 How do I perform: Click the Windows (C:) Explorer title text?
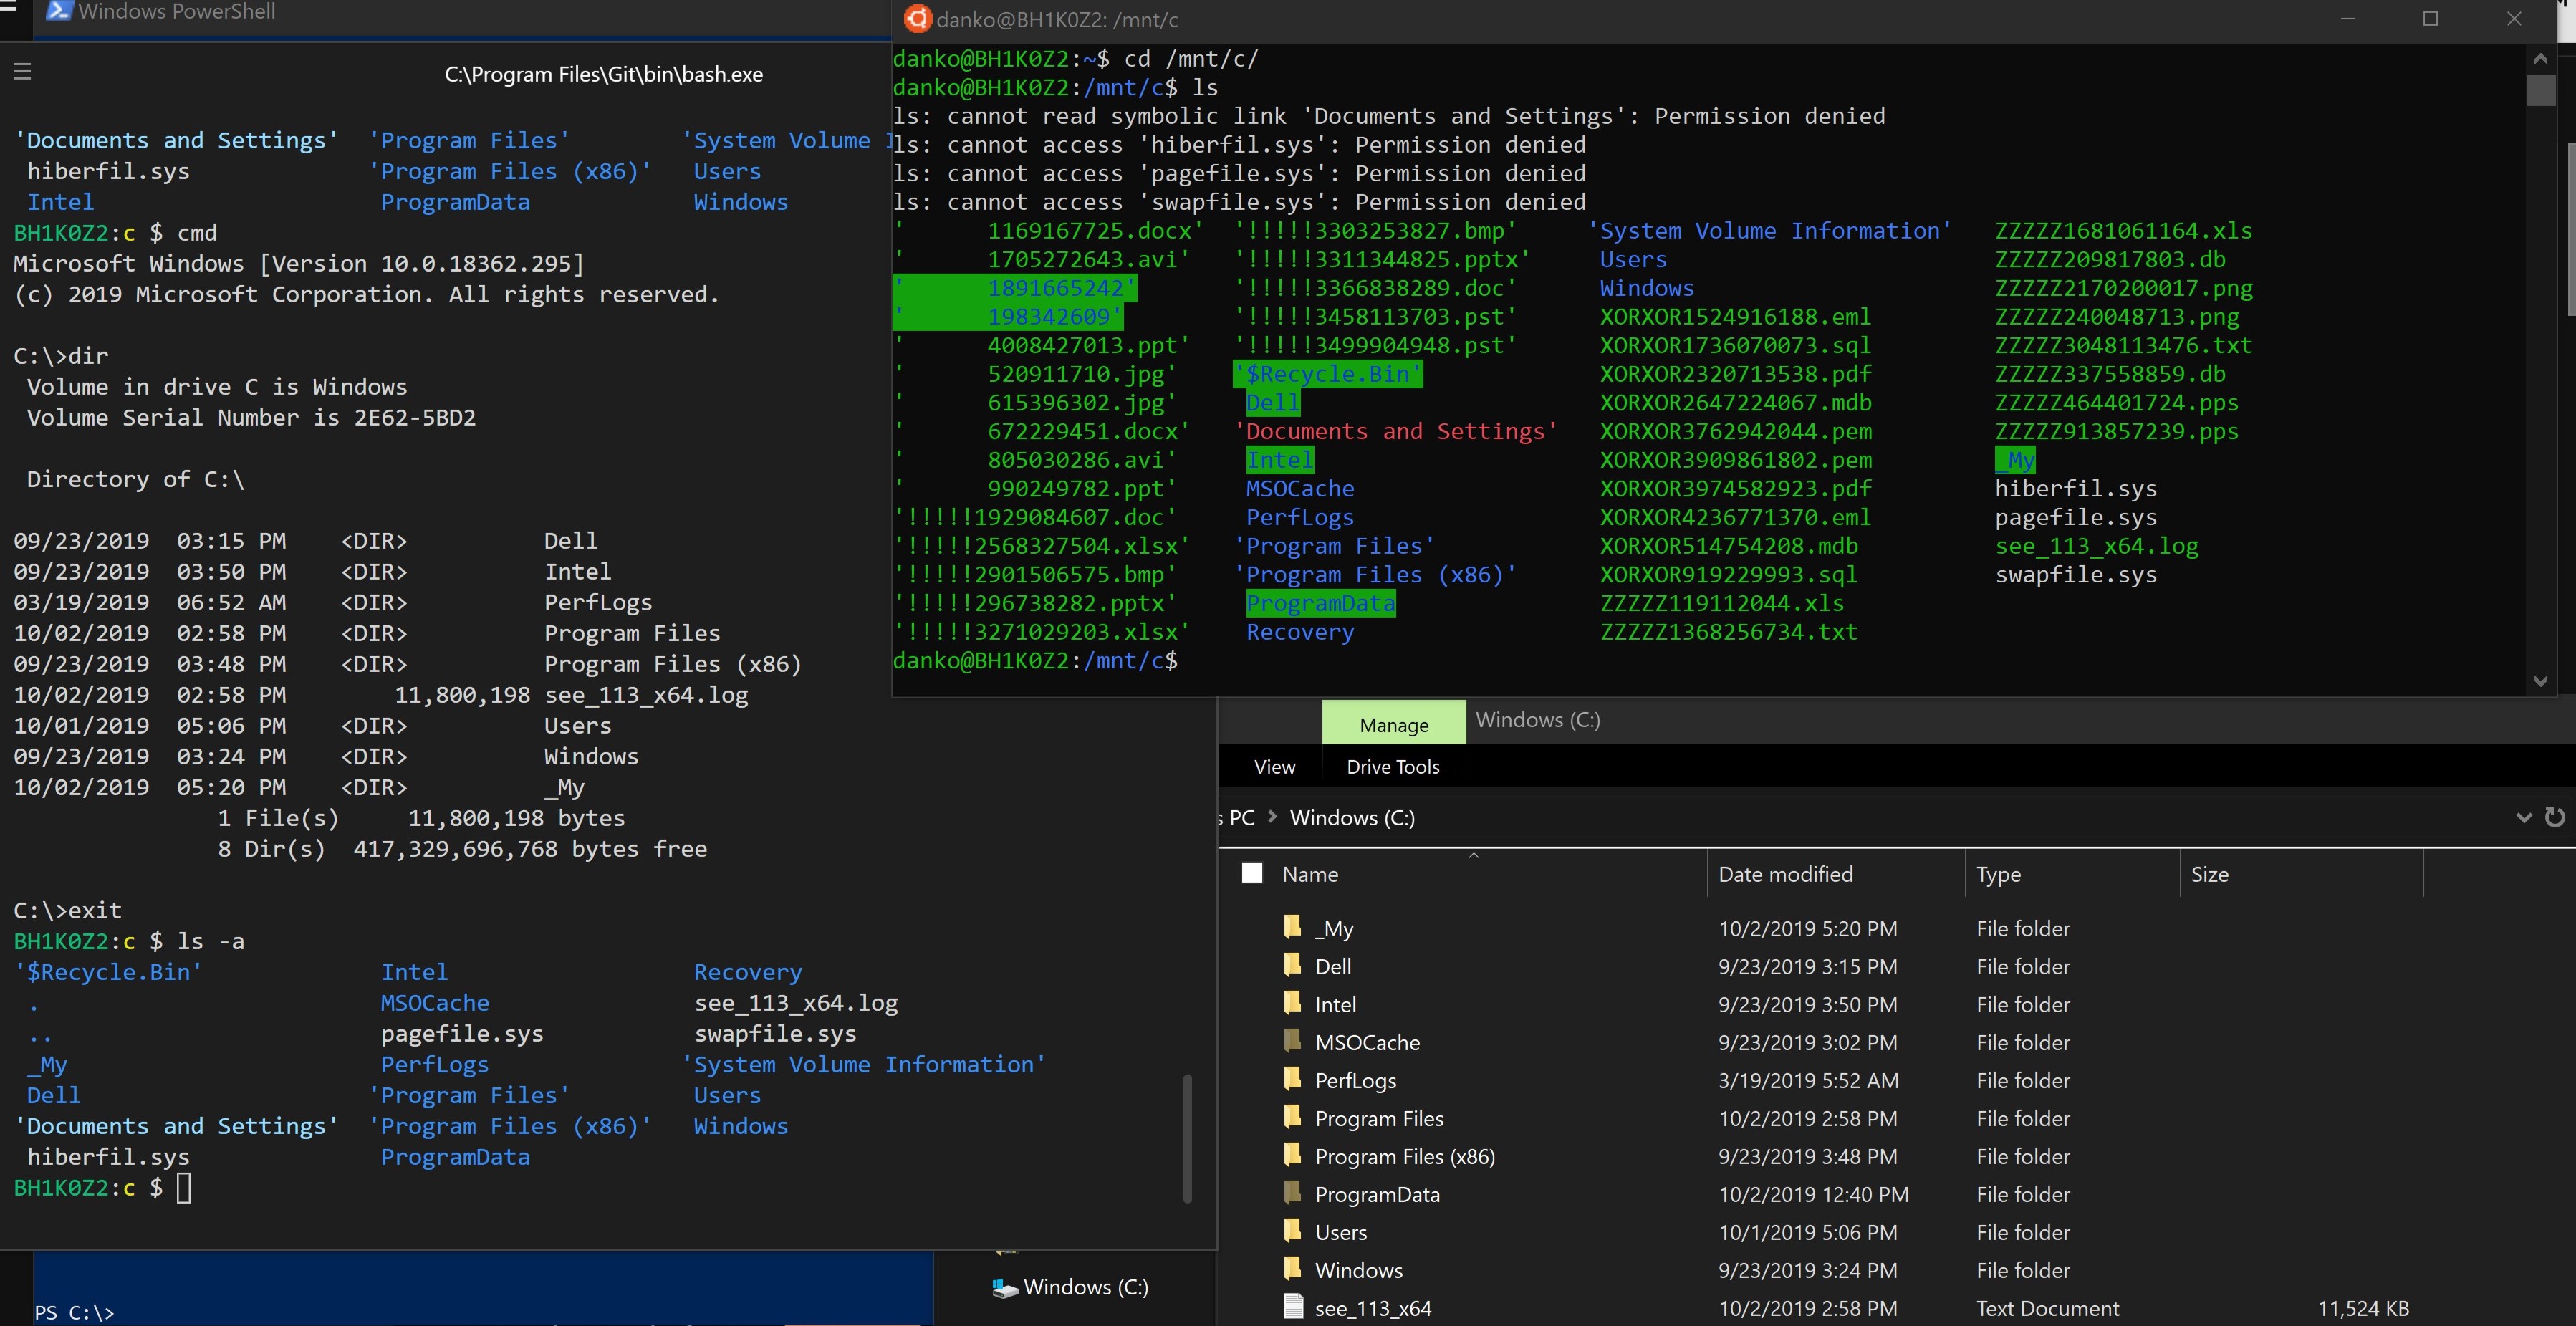tap(1537, 720)
